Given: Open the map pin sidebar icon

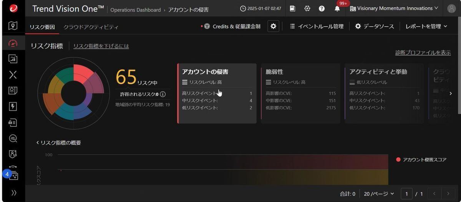Looking at the screenshot, I should click(13, 26).
